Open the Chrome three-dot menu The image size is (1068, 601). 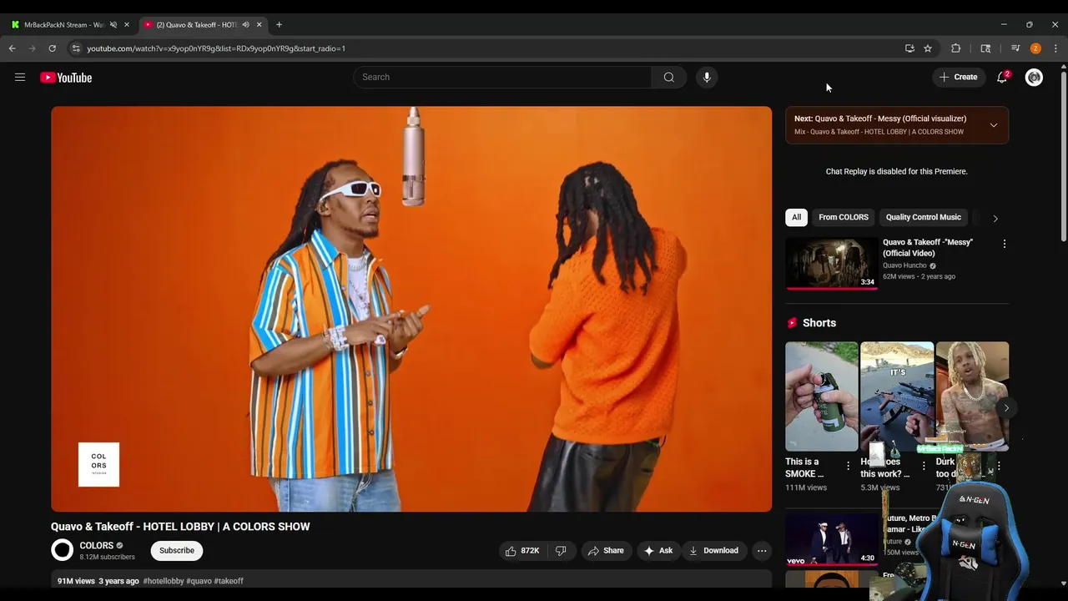point(1055,48)
